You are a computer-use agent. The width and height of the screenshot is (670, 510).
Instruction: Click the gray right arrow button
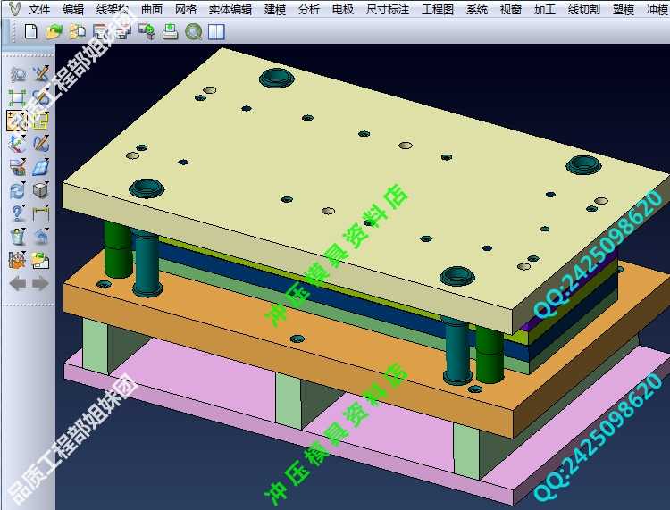(x=41, y=283)
